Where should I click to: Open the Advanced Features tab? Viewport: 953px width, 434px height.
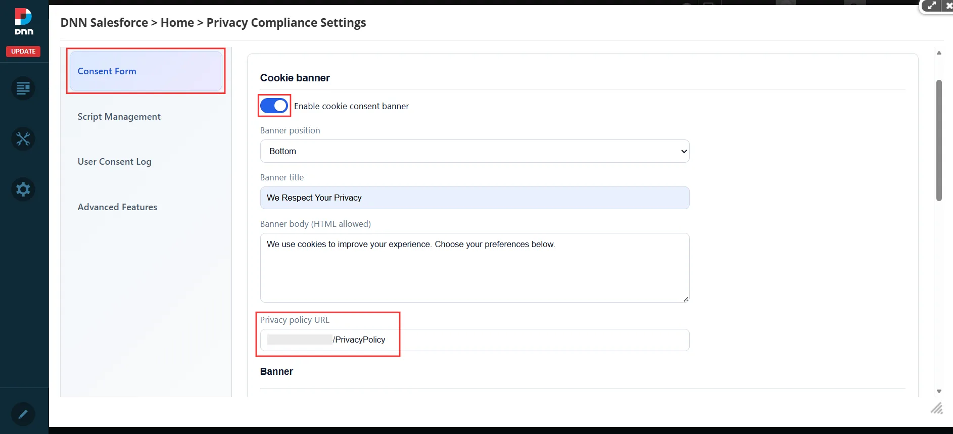pos(146,207)
